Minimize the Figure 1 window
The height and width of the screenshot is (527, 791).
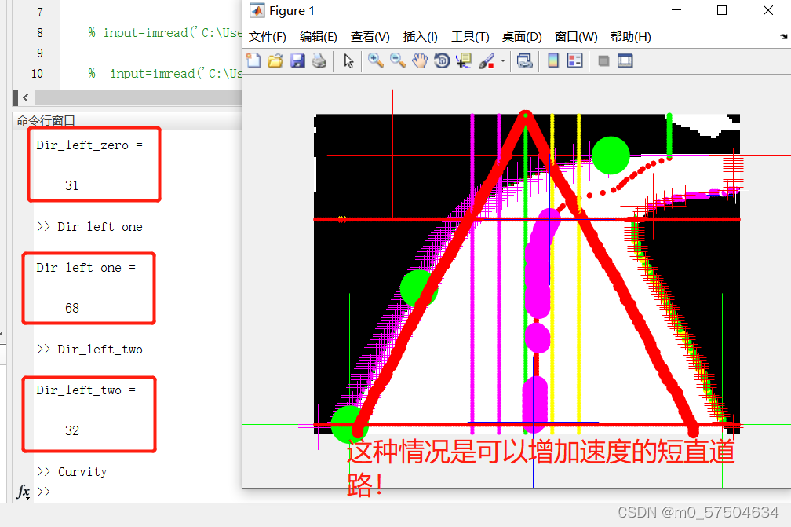click(x=676, y=10)
